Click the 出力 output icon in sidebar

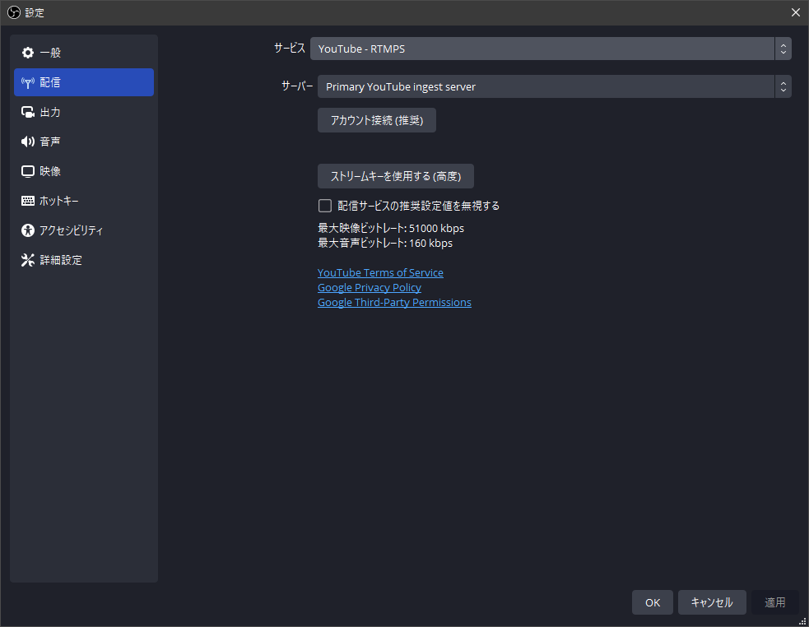click(x=28, y=112)
